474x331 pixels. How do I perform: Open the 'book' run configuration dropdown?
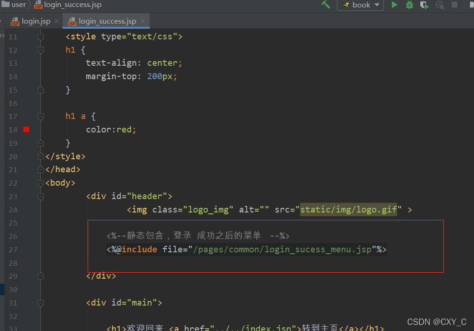pos(360,5)
